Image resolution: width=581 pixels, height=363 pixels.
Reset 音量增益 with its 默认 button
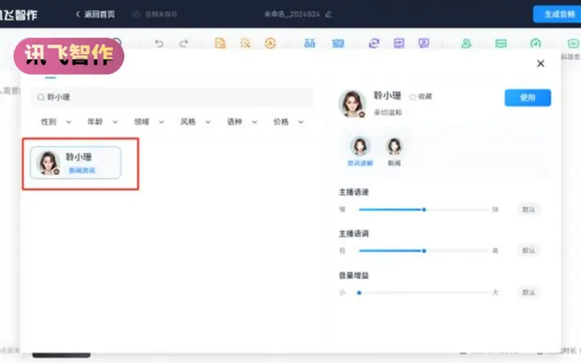pos(529,292)
